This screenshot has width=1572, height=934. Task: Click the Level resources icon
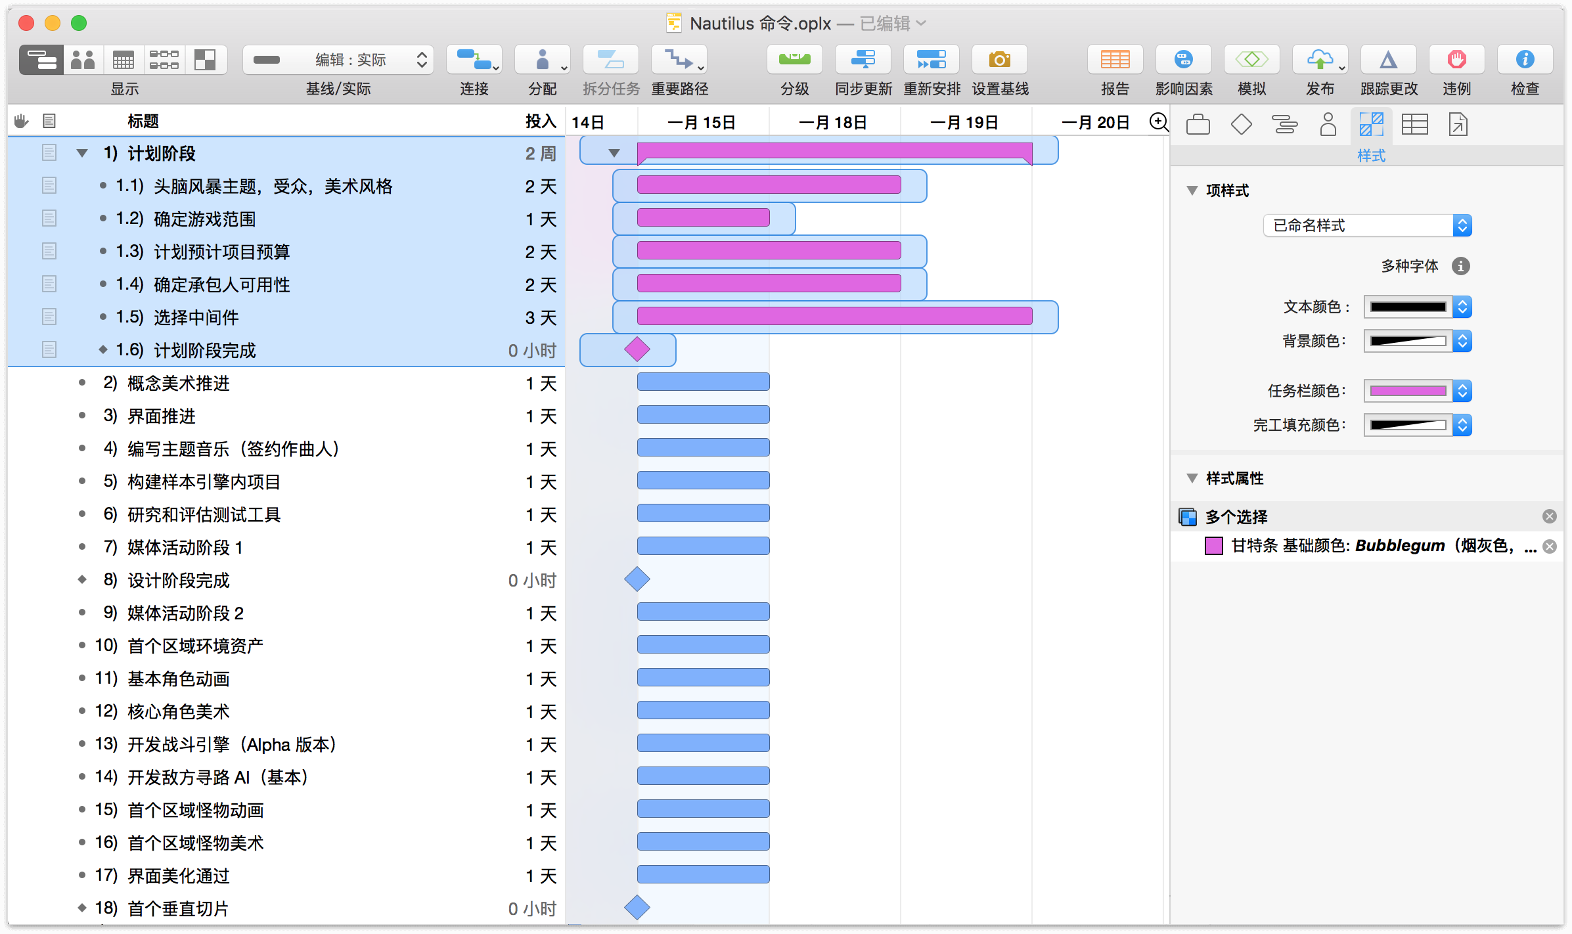click(x=794, y=60)
